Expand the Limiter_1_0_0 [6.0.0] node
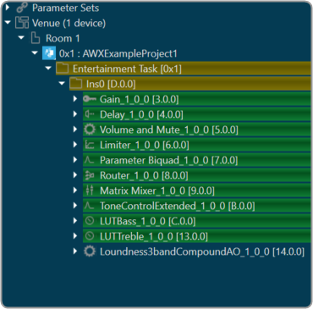Screen dimensions: 313x309 pos(75,145)
